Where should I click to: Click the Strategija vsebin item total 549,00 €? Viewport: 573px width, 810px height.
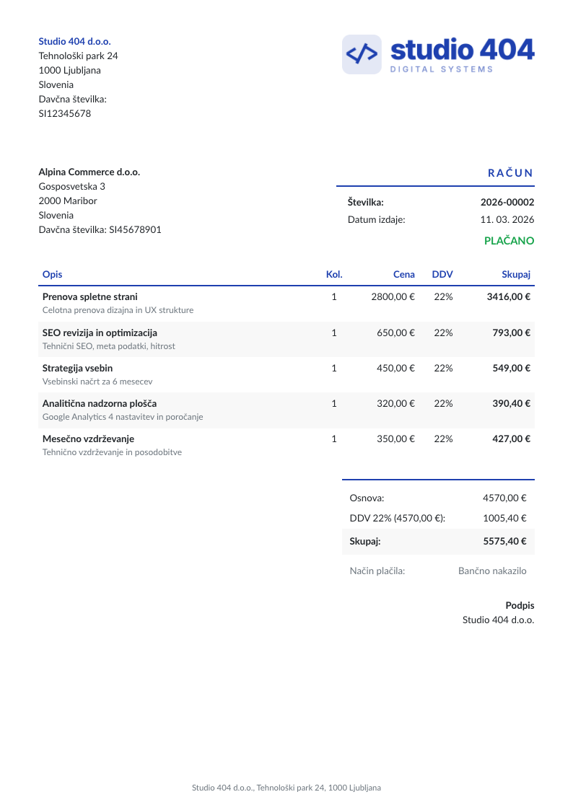(x=512, y=369)
